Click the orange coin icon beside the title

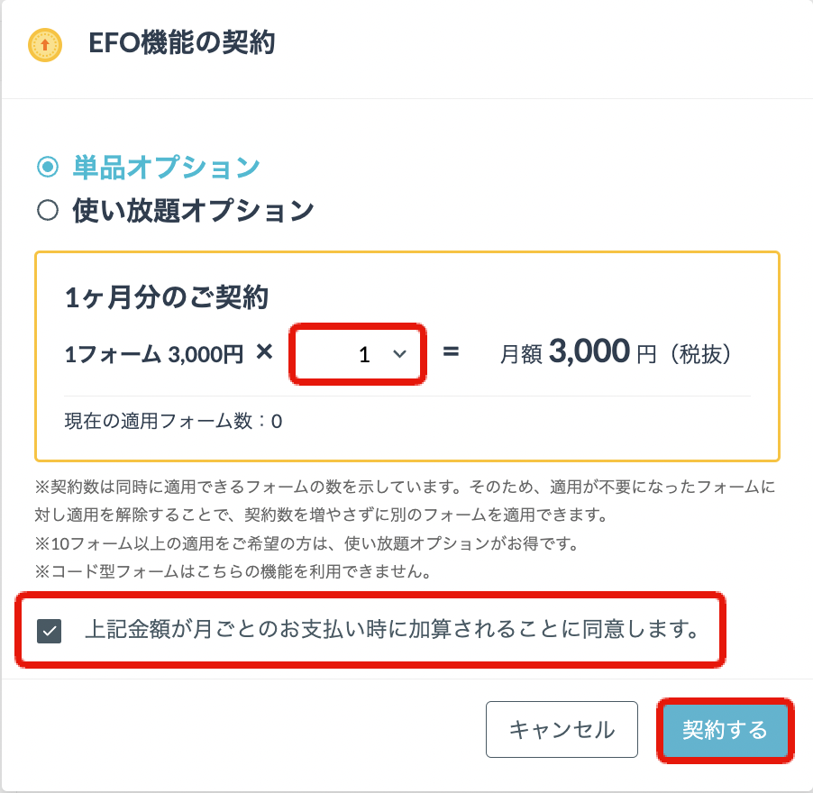click(x=44, y=44)
